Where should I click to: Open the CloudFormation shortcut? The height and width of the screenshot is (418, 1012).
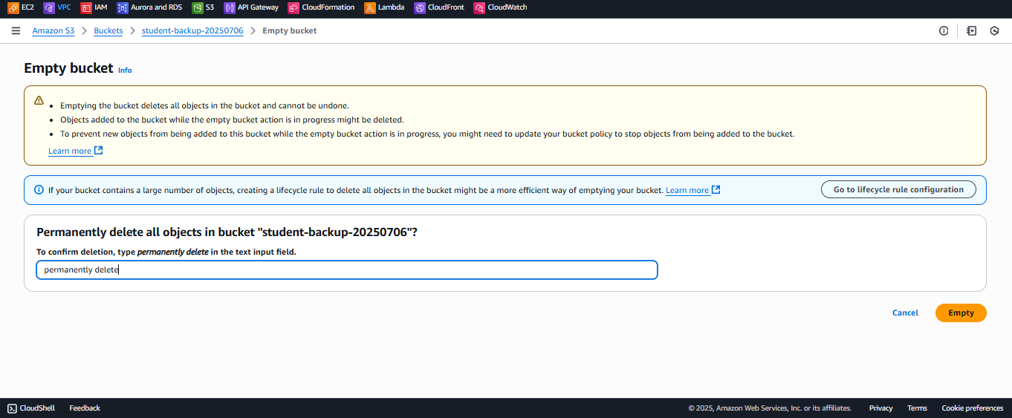point(322,7)
